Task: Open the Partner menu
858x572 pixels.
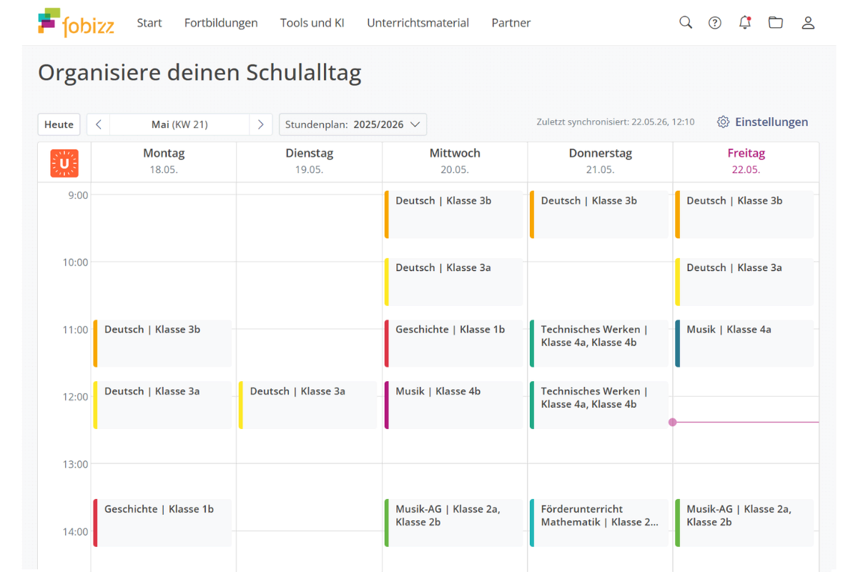Action: [511, 23]
